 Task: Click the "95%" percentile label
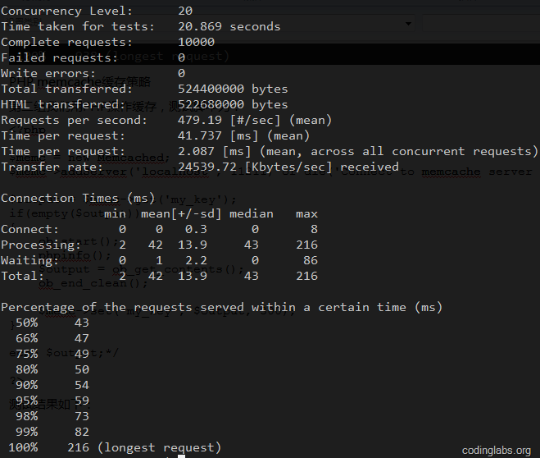(x=26, y=401)
